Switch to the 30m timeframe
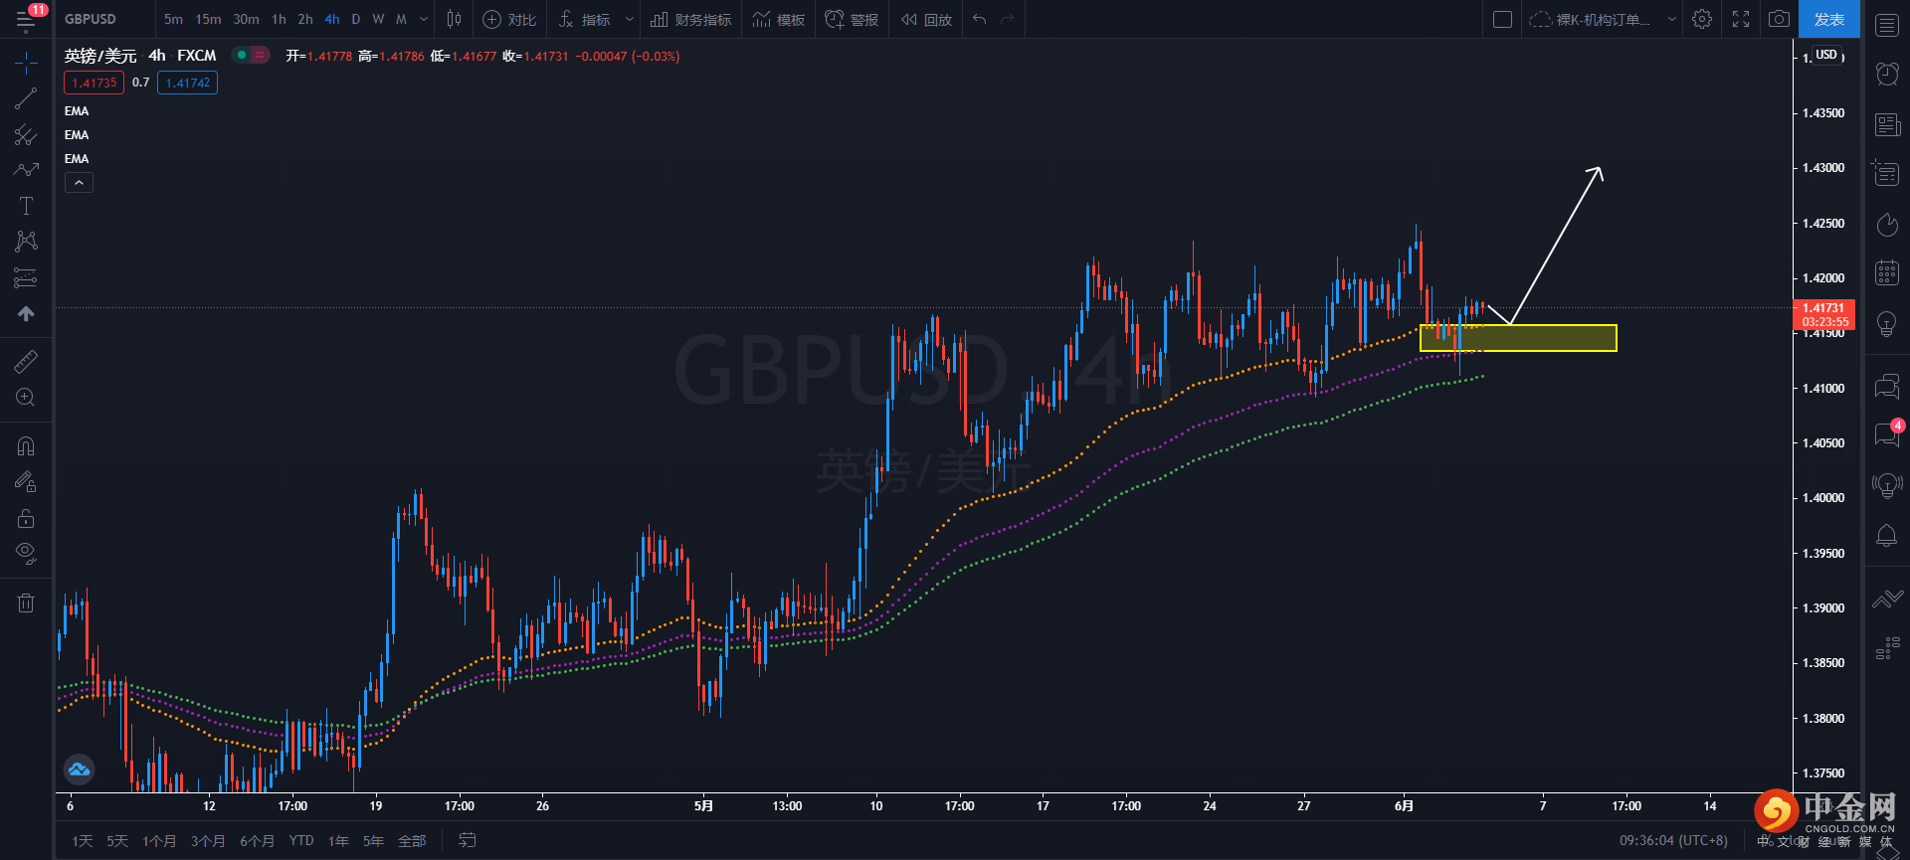Screen dimensions: 1910x860 [x=246, y=19]
